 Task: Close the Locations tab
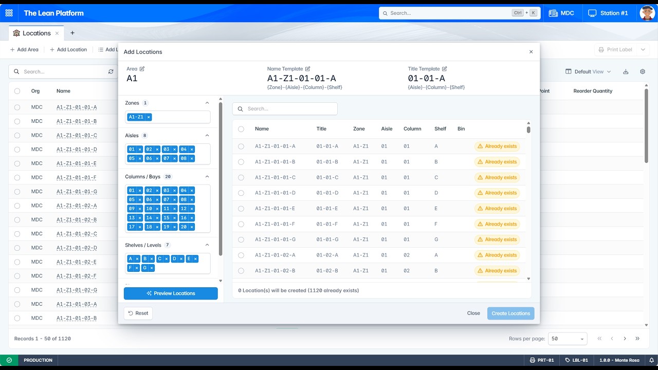coord(57,33)
